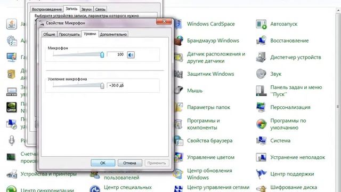Open Центр обновления Windows link

coord(209,174)
